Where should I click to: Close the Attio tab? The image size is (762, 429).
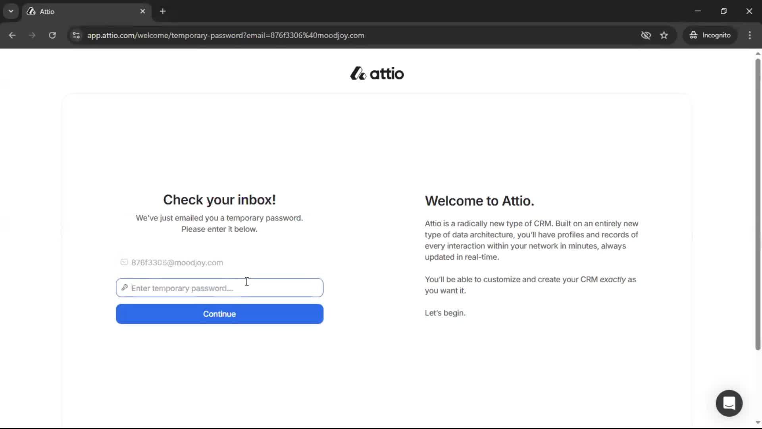click(143, 11)
